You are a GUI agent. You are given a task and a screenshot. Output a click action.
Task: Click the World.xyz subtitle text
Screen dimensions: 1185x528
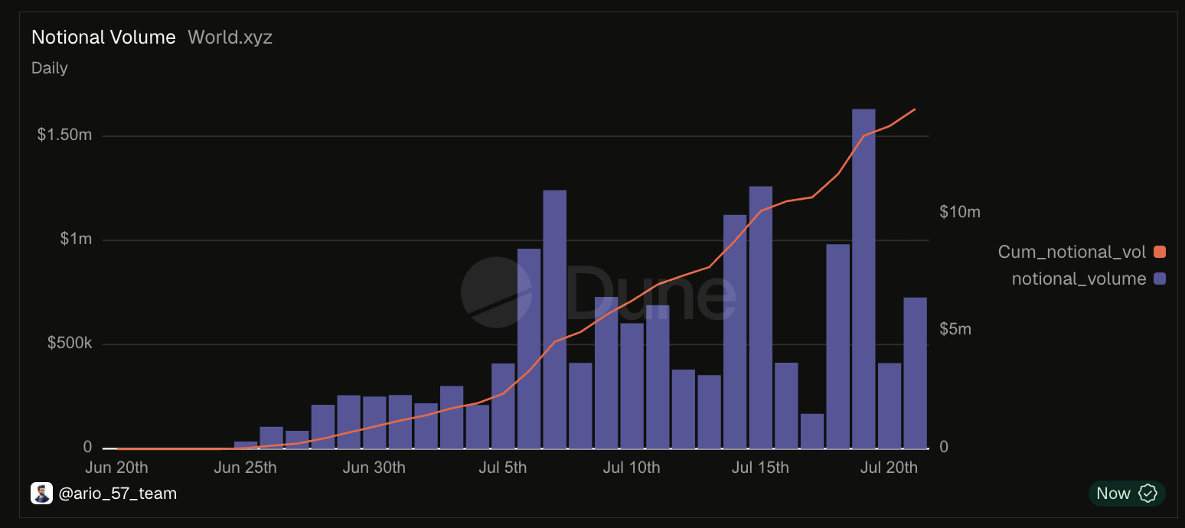coord(230,37)
